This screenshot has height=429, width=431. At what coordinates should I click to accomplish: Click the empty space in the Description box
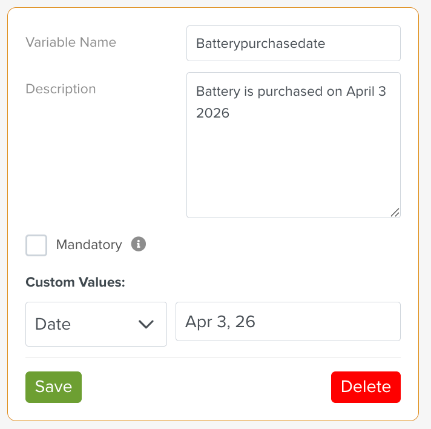point(293,170)
